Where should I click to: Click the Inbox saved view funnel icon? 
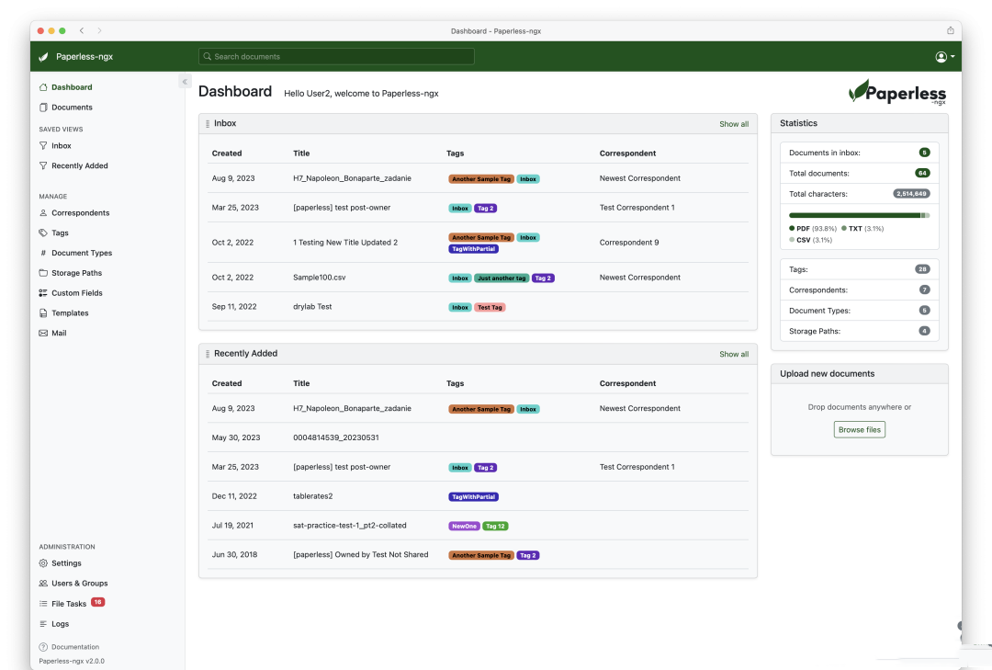click(x=43, y=145)
